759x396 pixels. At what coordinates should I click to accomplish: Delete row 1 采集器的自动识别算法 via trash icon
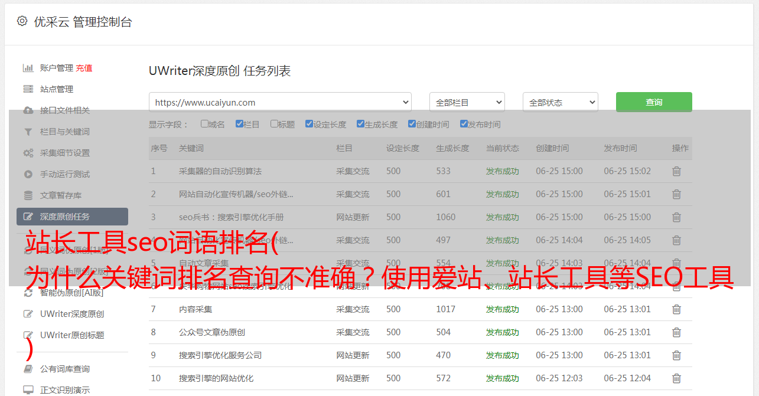tap(676, 171)
